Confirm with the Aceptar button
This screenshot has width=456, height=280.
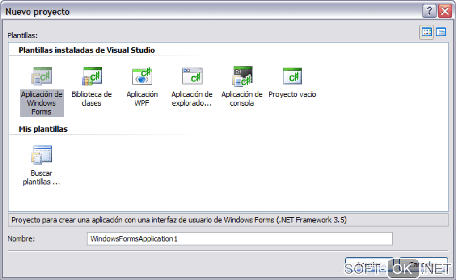(369, 265)
